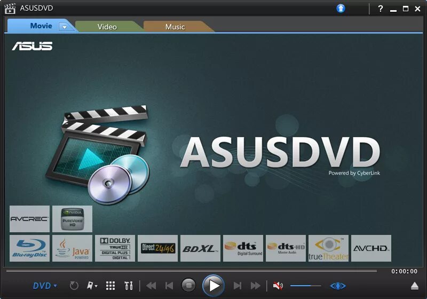Viewport: 427px width, 299px height.
Task: Click the fast forward button
Action: point(256,286)
